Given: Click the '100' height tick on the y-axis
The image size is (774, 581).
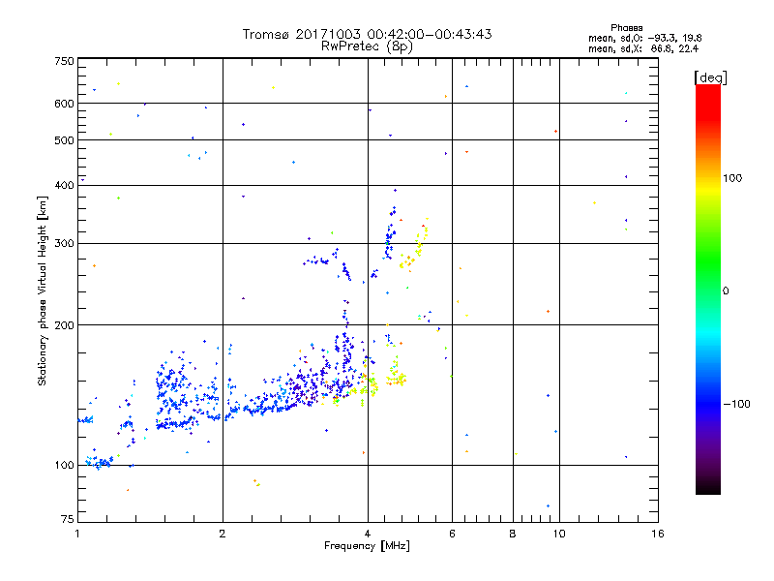Looking at the screenshot, I should click(65, 466).
